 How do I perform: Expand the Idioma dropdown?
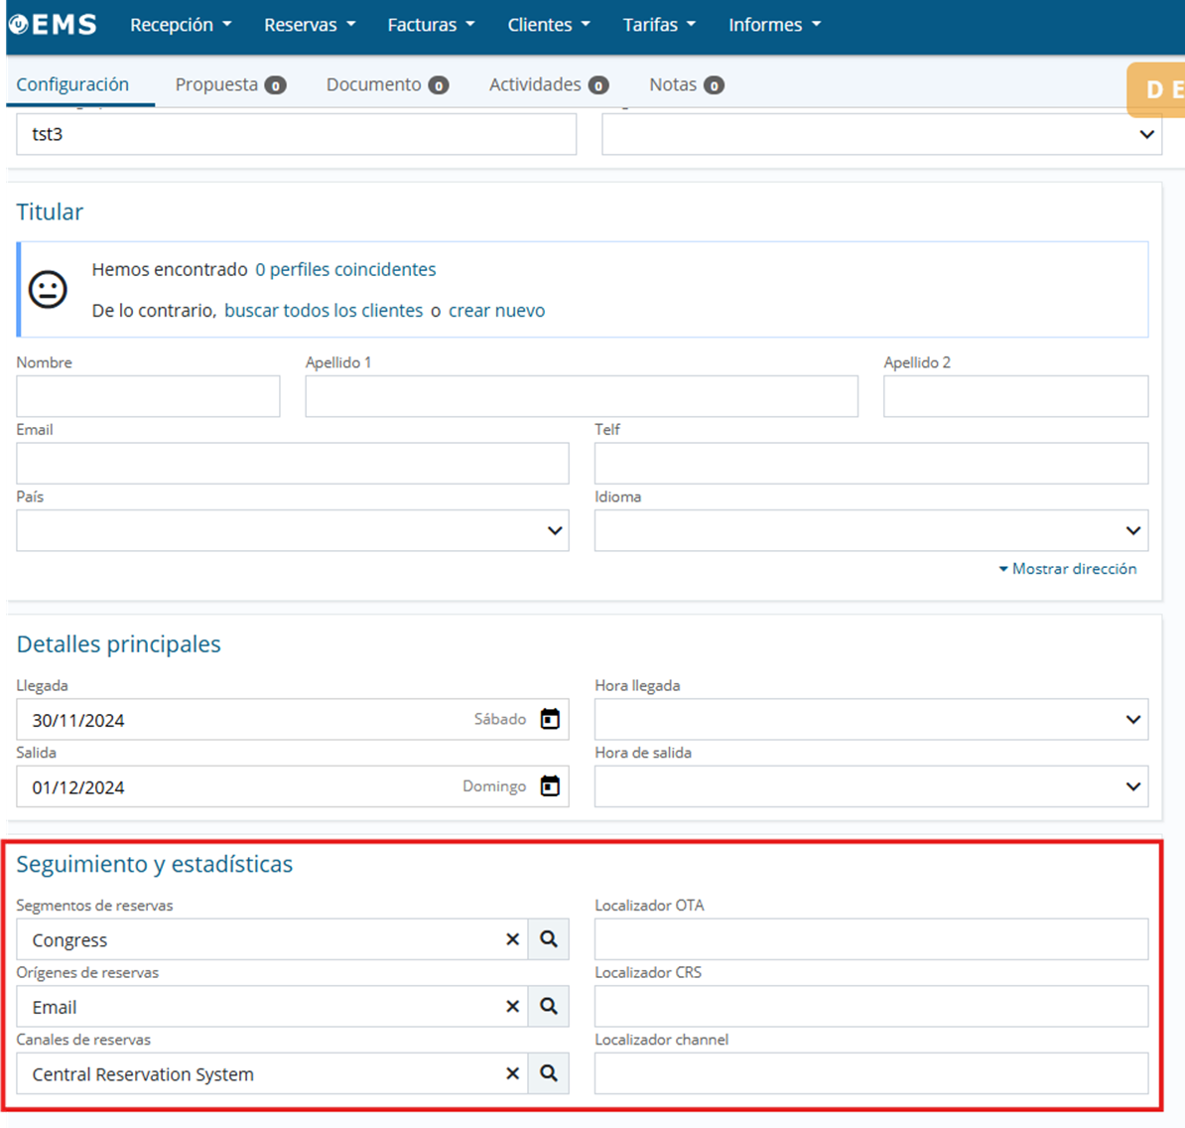pos(1133,531)
